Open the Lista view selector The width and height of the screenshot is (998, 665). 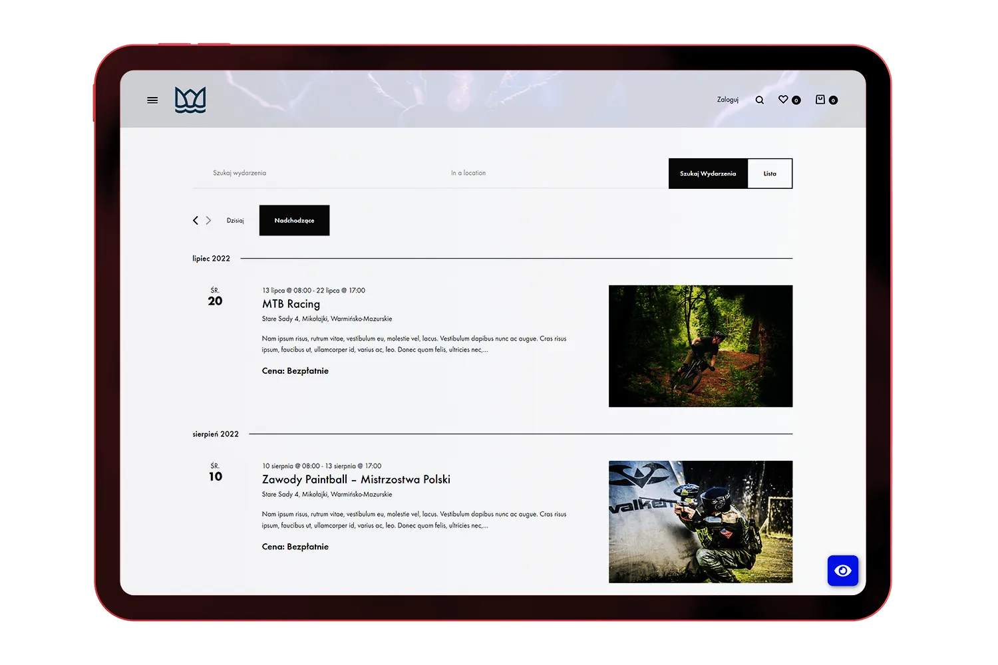[x=770, y=174]
